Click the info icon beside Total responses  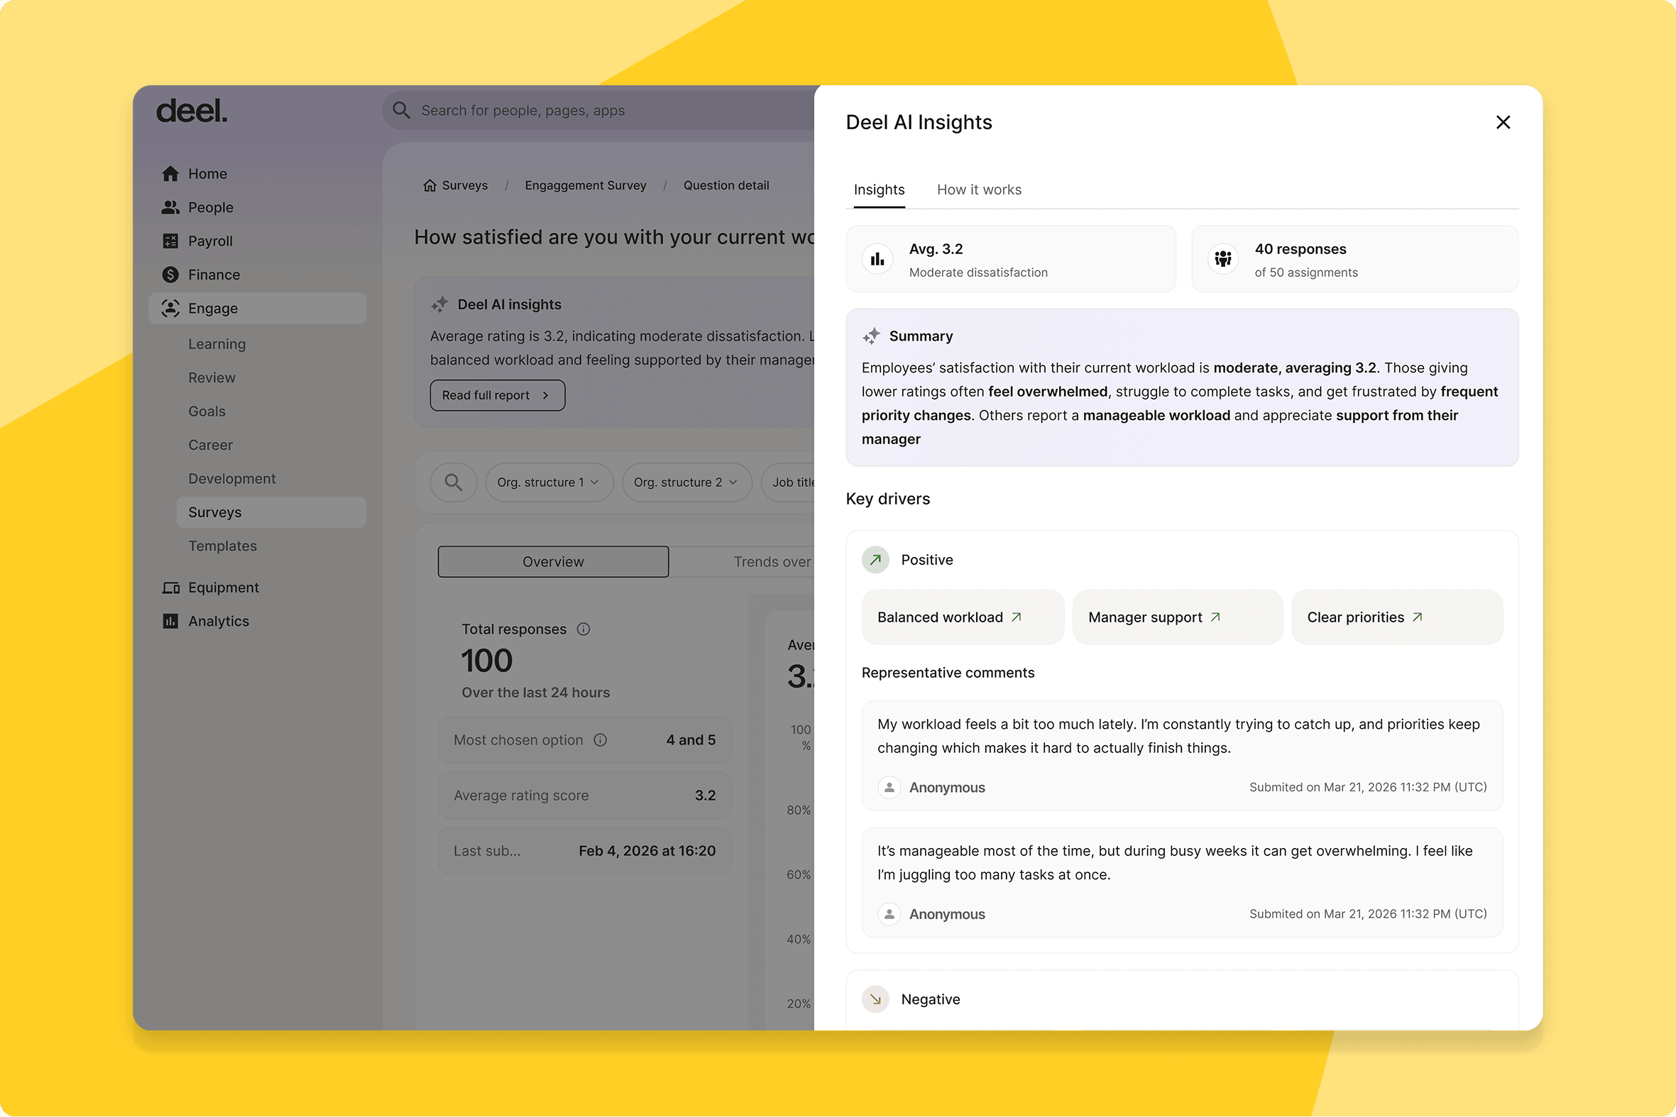point(583,629)
